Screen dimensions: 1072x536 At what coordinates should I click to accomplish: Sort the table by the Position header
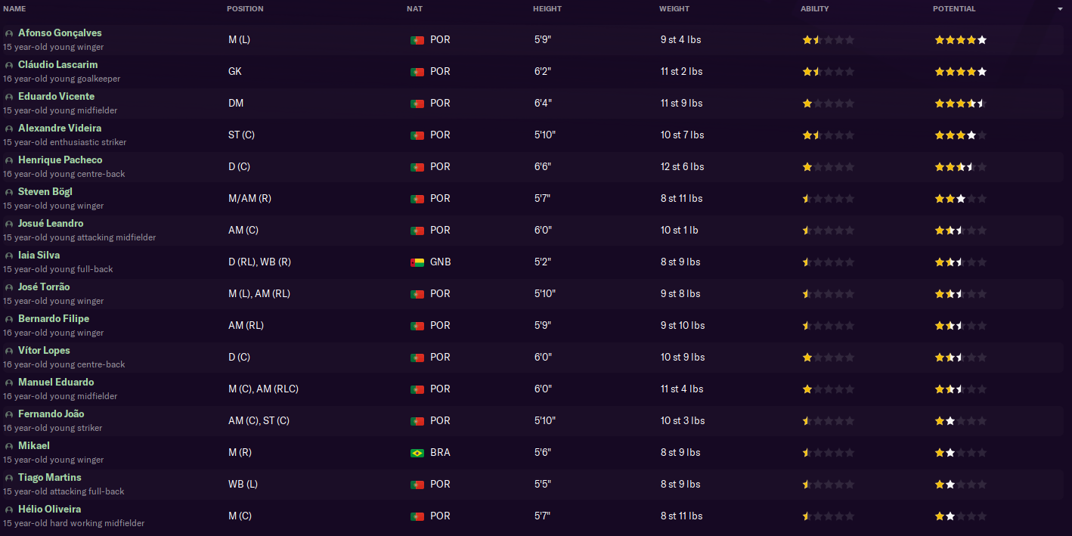(x=245, y=9)
